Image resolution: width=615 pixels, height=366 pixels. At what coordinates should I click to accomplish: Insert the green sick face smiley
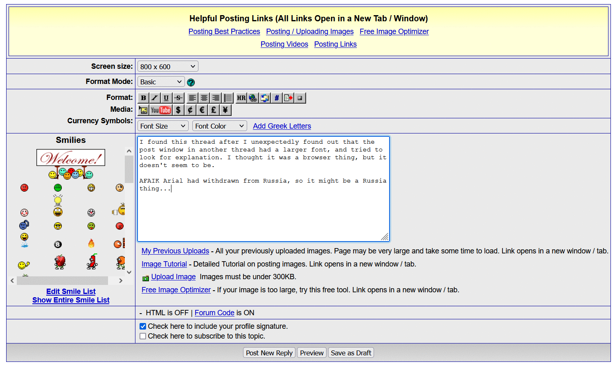coord(91,226)
